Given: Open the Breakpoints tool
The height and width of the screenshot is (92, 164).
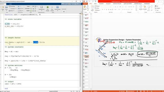Looking at the screenshot, I should click(x=42, y=8).
